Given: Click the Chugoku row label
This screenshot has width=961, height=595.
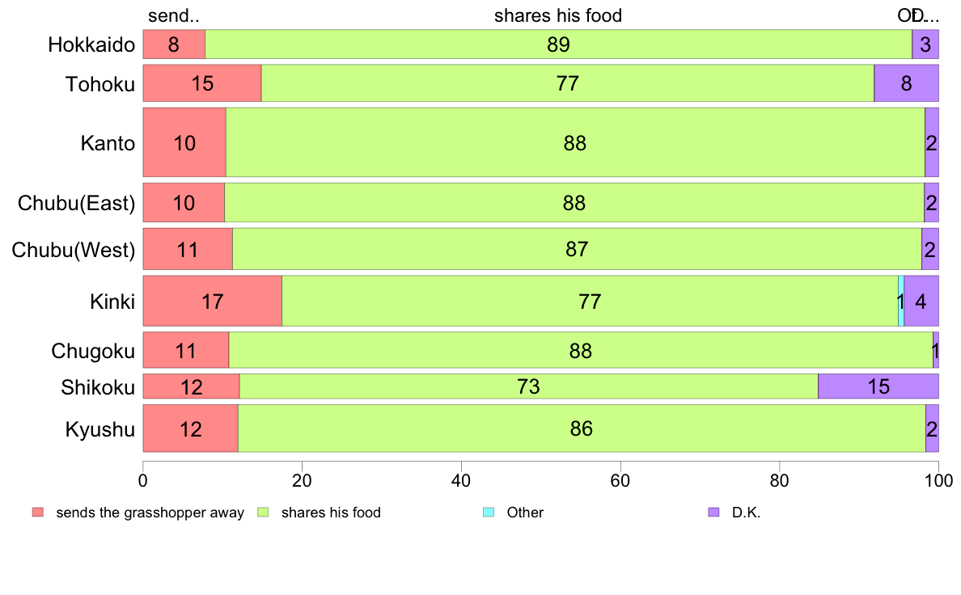Looking at the screenshot, I should point(93,351).
